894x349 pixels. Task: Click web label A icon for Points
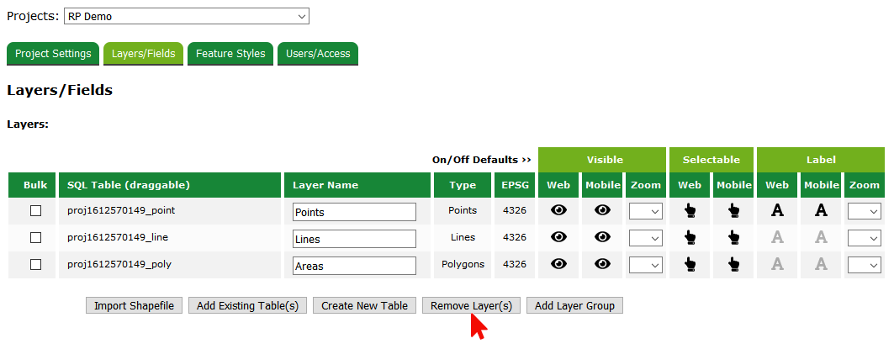click(778, 211)
